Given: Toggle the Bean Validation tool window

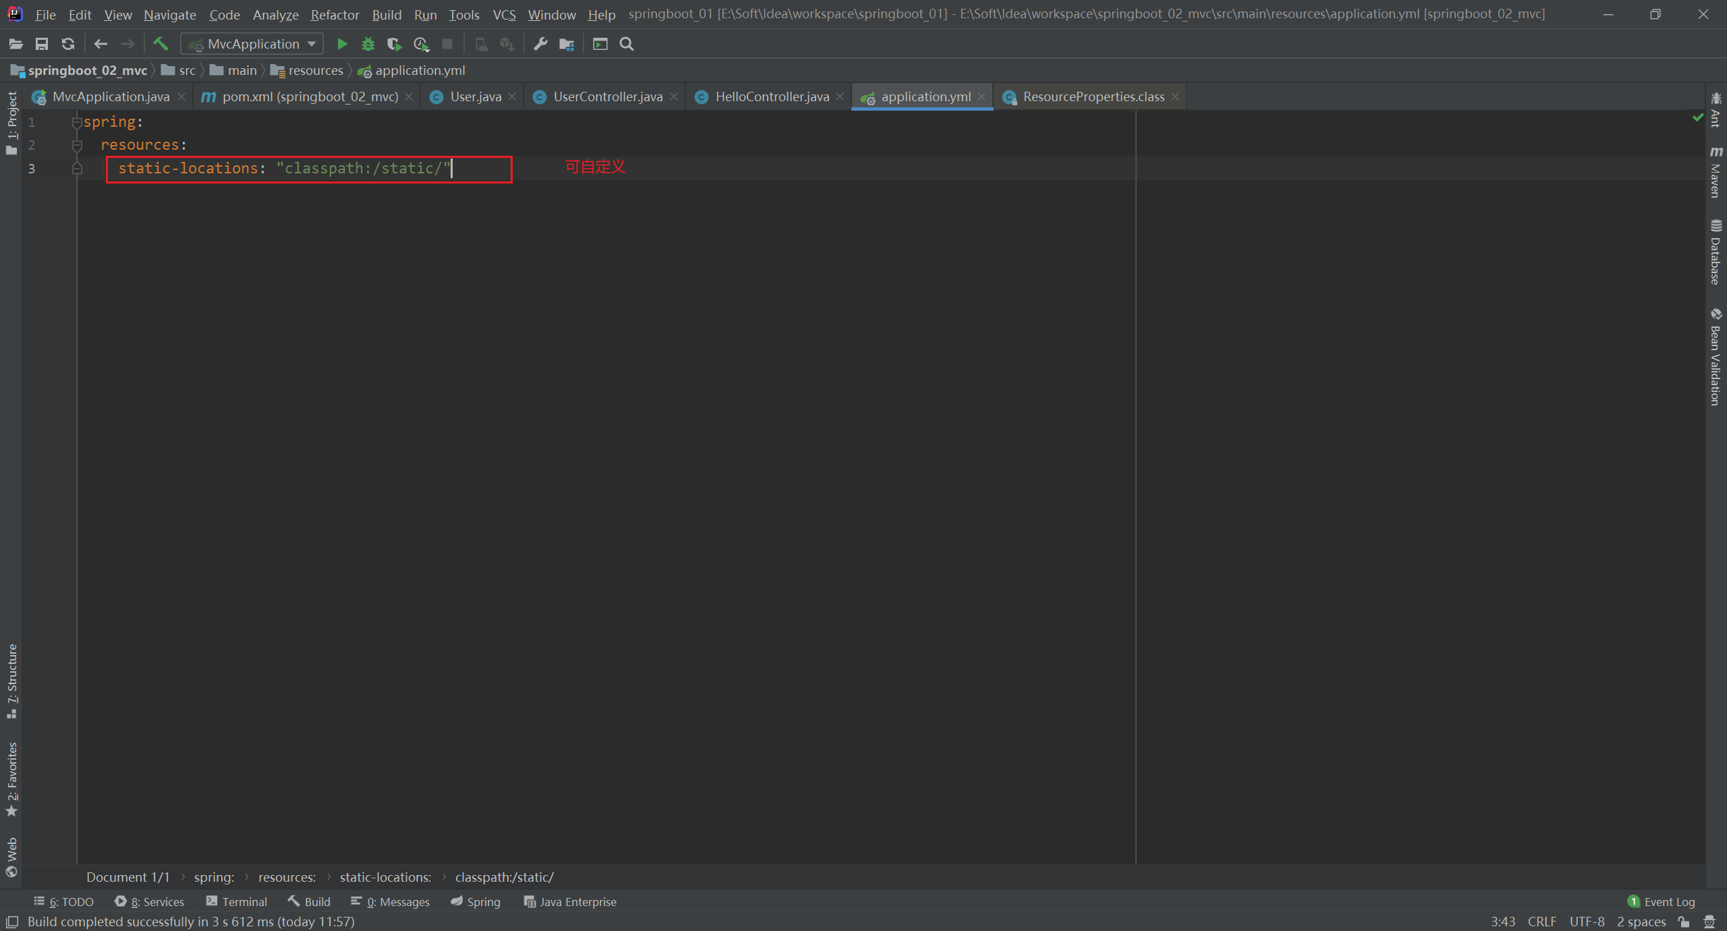Looking at the screenshot, I should [x=1716, y=357].
